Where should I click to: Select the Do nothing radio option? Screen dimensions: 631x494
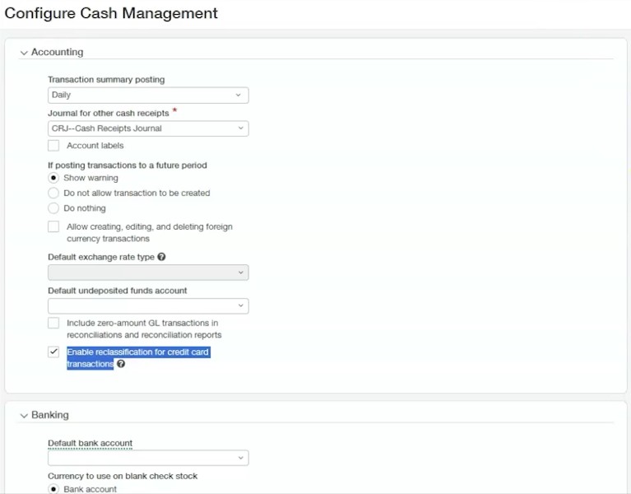pyautogui.click(x=53, y=208)
